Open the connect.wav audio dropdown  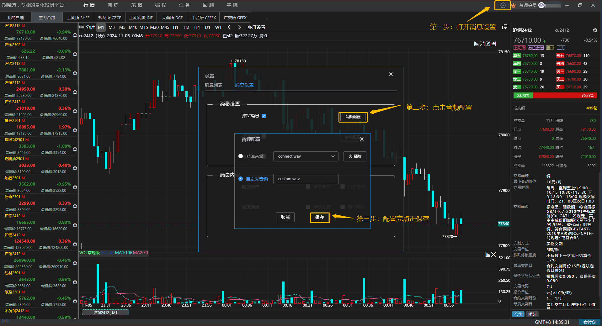tap(306, 156)
